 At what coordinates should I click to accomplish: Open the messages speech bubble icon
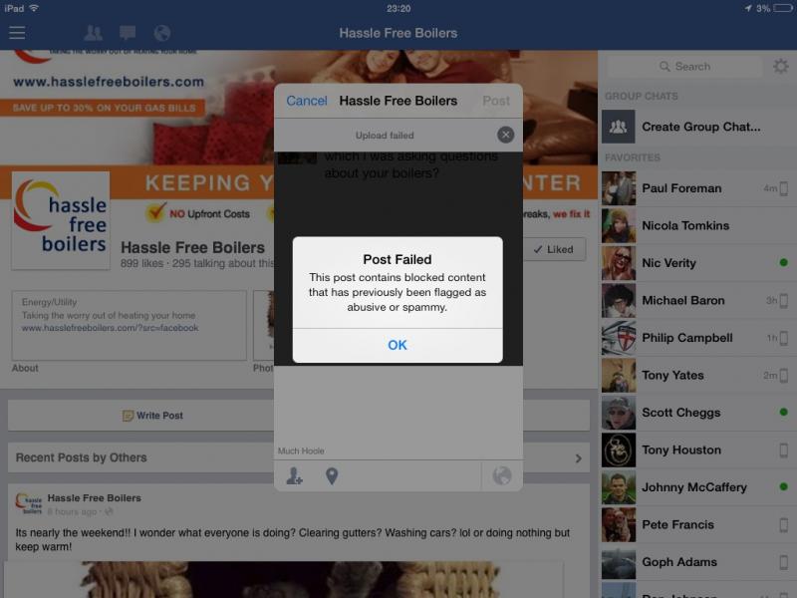(128, 33)
